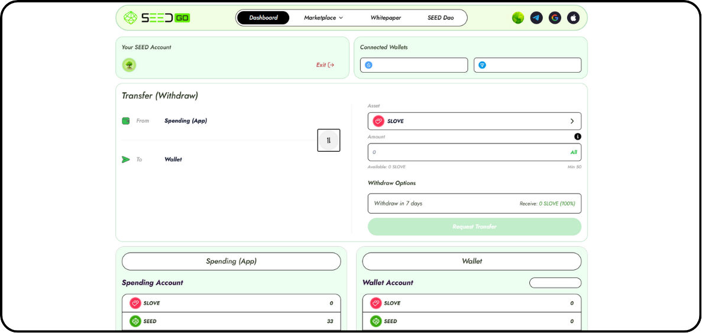Click the SEED GO logo
This screenshot has height=333, width=702.
click(x=157, y=18)
